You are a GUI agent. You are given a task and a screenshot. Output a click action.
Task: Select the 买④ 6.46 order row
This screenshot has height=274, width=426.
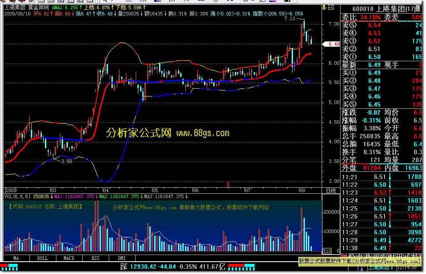(x=382, y=96)
